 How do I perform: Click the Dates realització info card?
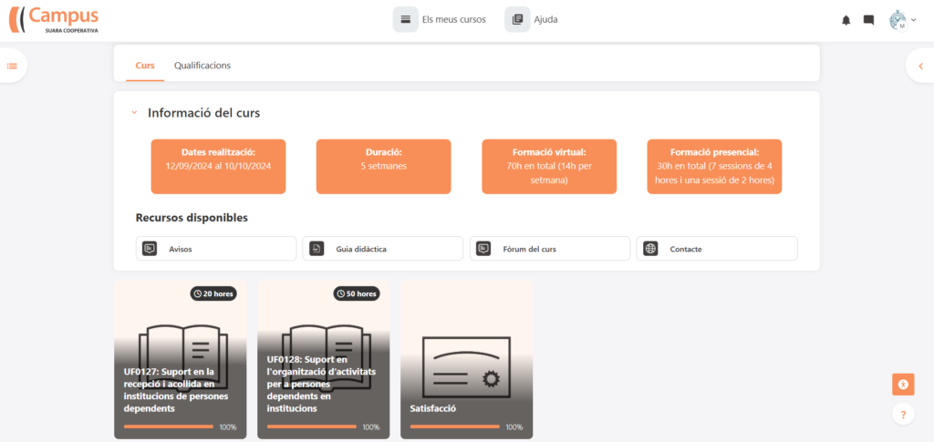coord(218,167)
